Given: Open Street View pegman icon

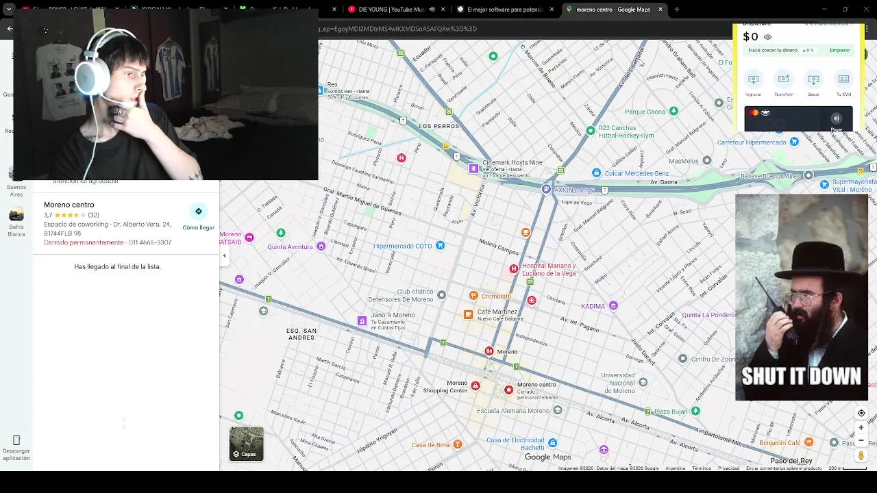Looking at the screenshot, I should pos(861,455).
